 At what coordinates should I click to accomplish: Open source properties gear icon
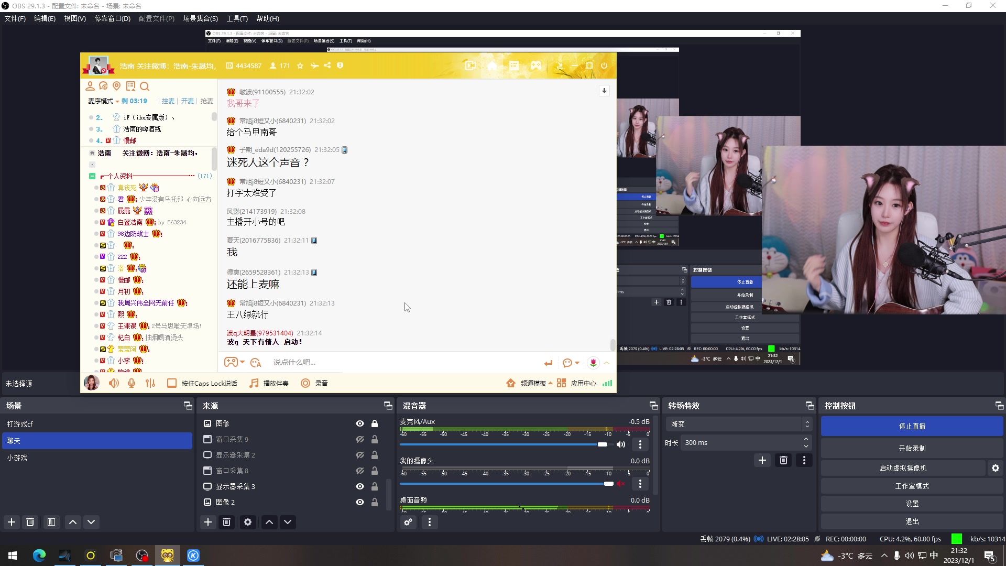248,522
